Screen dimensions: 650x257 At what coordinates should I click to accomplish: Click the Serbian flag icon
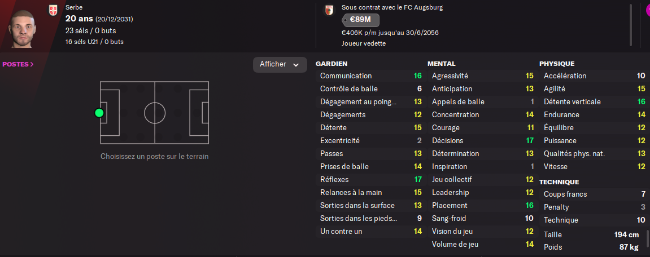coord(53,10)
